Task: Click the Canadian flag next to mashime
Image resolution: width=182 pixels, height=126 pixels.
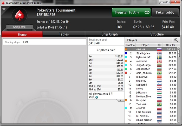Action: [159, 61]
